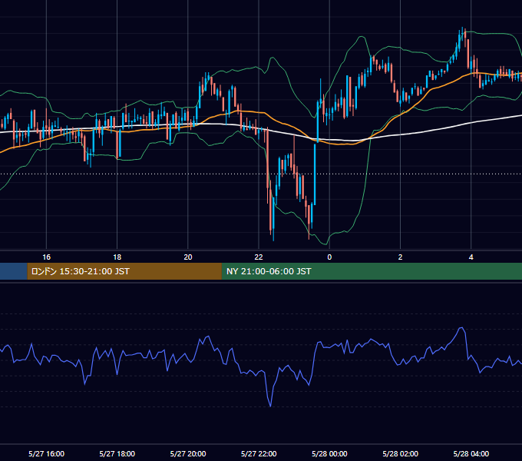Click the 5/27 18:00 date label

click(117, 453)
